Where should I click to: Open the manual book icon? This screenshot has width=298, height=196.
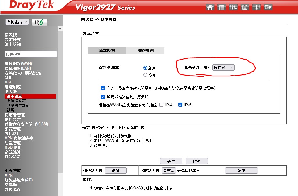coord(256,7)
